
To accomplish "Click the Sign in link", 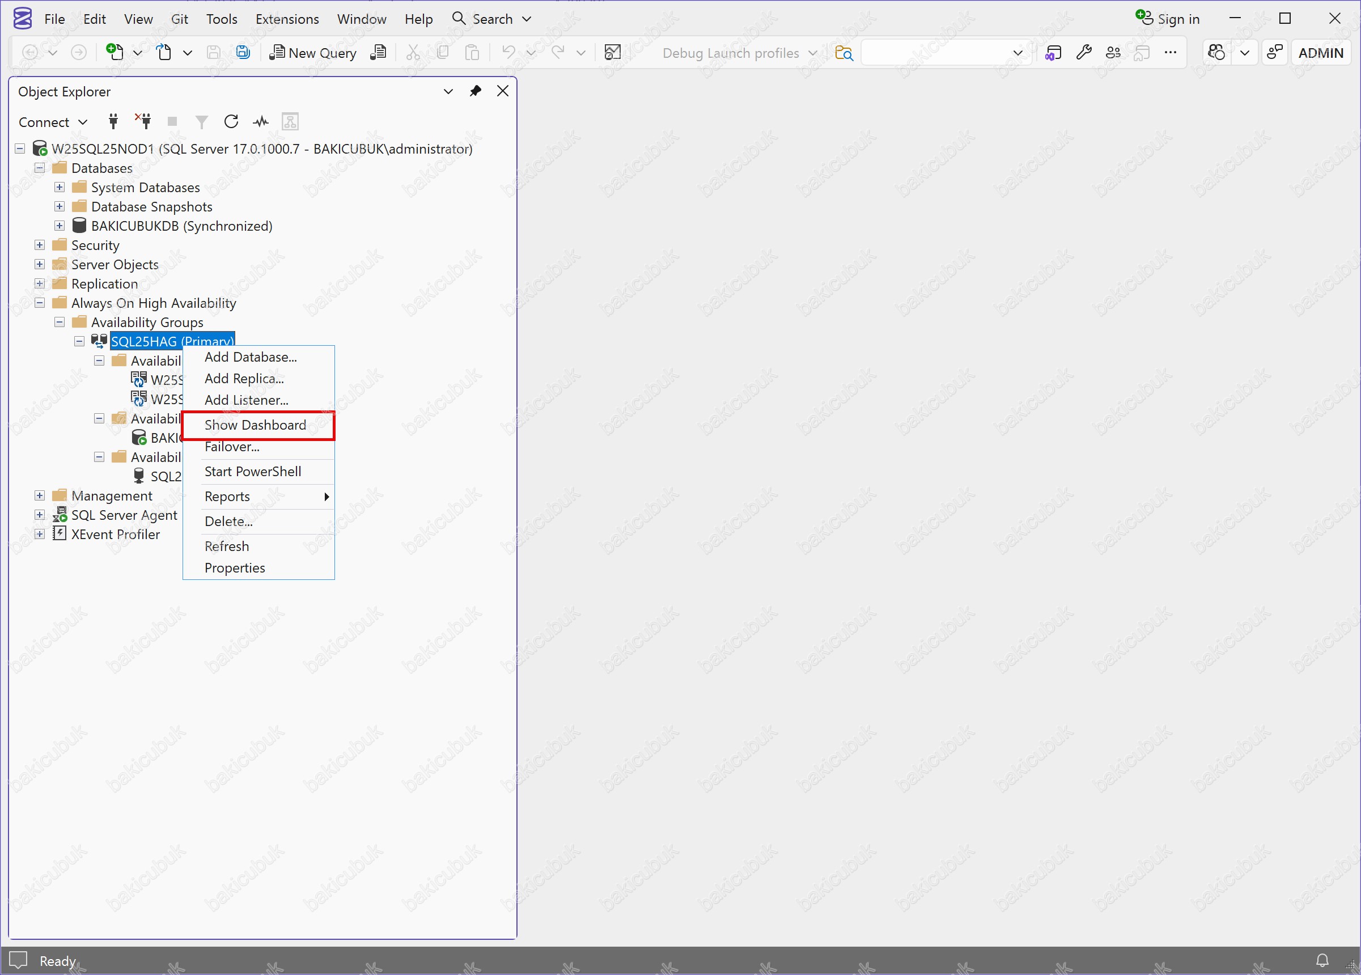I will pos(1177,19).
